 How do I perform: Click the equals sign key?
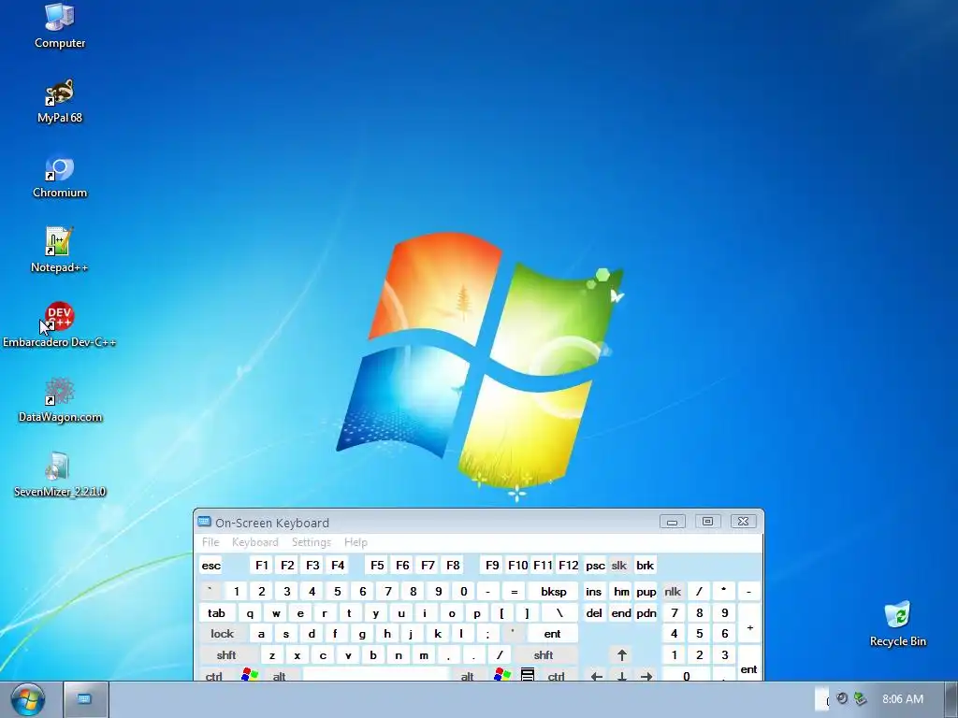[x=514, y=592]
